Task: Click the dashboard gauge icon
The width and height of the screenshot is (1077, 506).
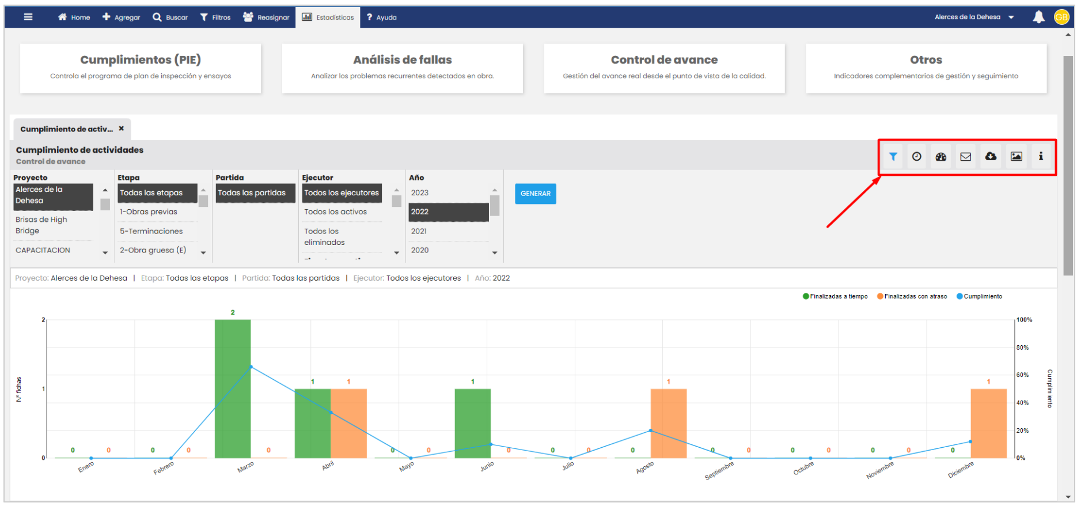Action: coord(941,157)
